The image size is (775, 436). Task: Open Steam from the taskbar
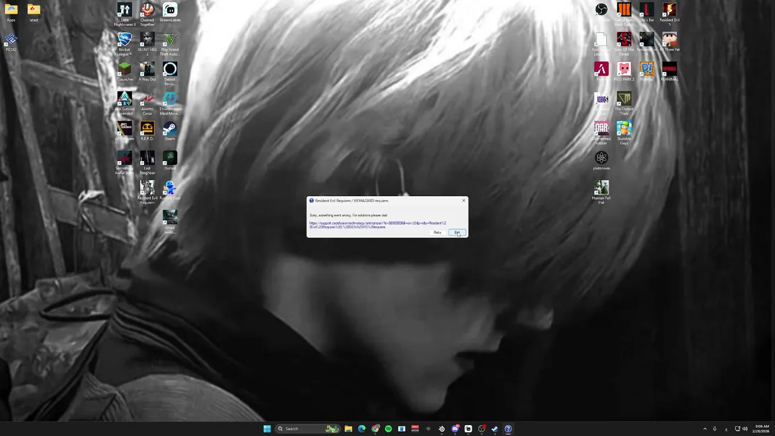[x=495, y=429]
